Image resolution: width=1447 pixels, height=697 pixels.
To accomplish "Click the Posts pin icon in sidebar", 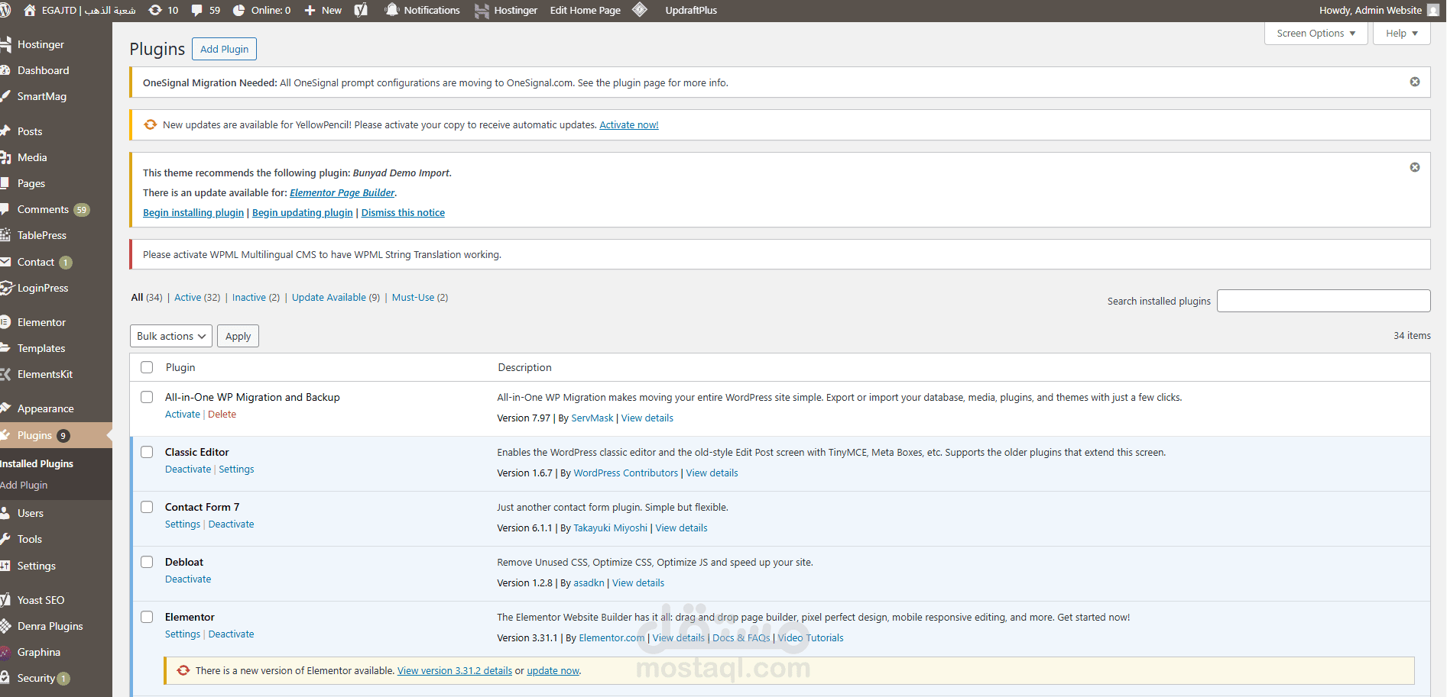I will point(5,131).
